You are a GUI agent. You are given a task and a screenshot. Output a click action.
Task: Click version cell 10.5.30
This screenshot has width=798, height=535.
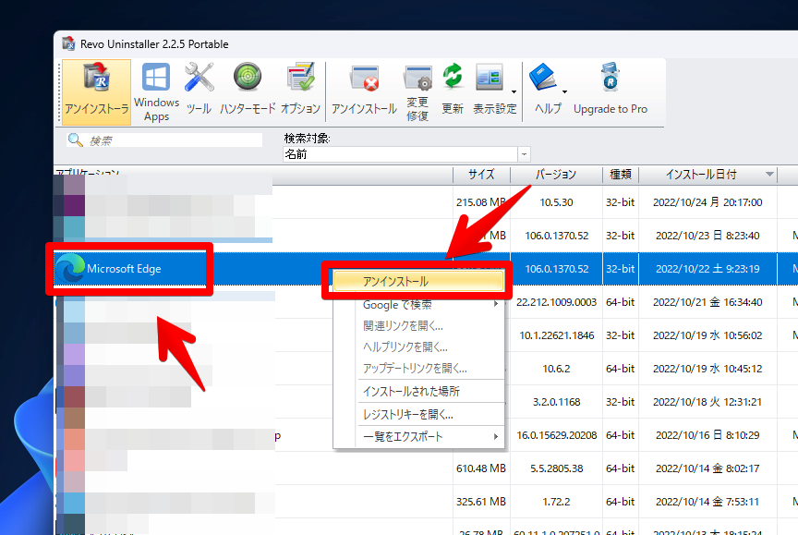tap(556, 202)
